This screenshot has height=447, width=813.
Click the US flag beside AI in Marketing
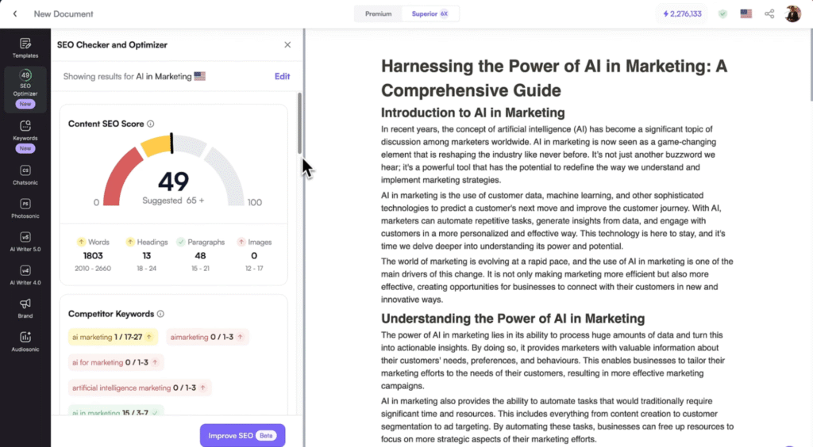[199, 76]
